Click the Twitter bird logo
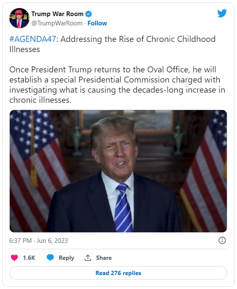237x289 pixels. pyautogui.click(x=222, y=13)
